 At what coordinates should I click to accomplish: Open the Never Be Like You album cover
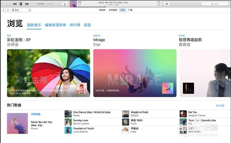pyautogui.click(x=17, y=123)
